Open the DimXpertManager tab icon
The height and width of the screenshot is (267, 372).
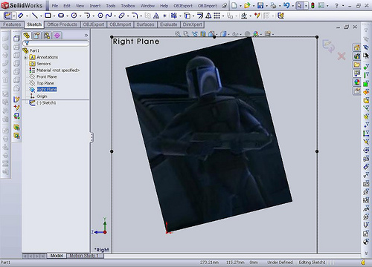coord(57,36)
